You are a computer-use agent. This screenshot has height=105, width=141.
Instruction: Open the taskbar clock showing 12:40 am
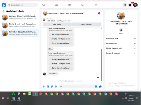click(131, 98)
